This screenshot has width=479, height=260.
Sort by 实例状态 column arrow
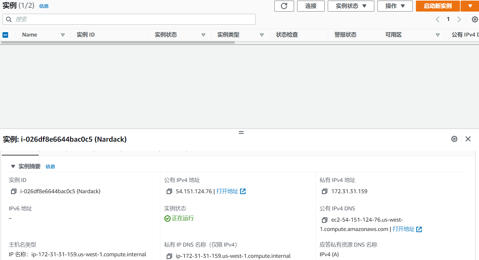coord(203,35)
